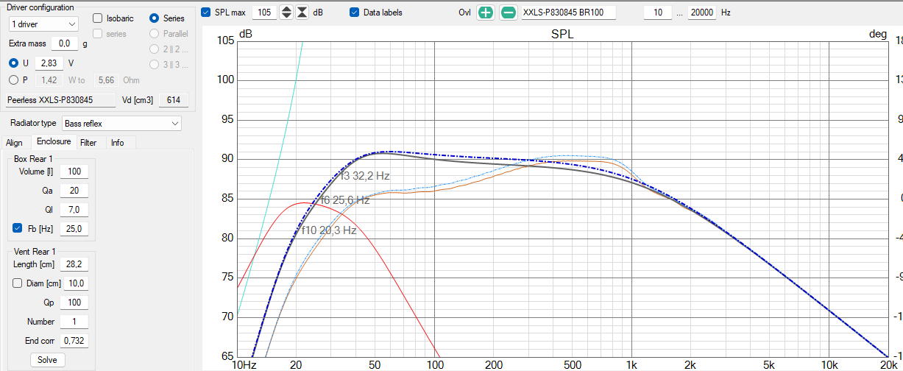Edit the Qa field 20
The image size is (903, 371).
pos(74,191)
